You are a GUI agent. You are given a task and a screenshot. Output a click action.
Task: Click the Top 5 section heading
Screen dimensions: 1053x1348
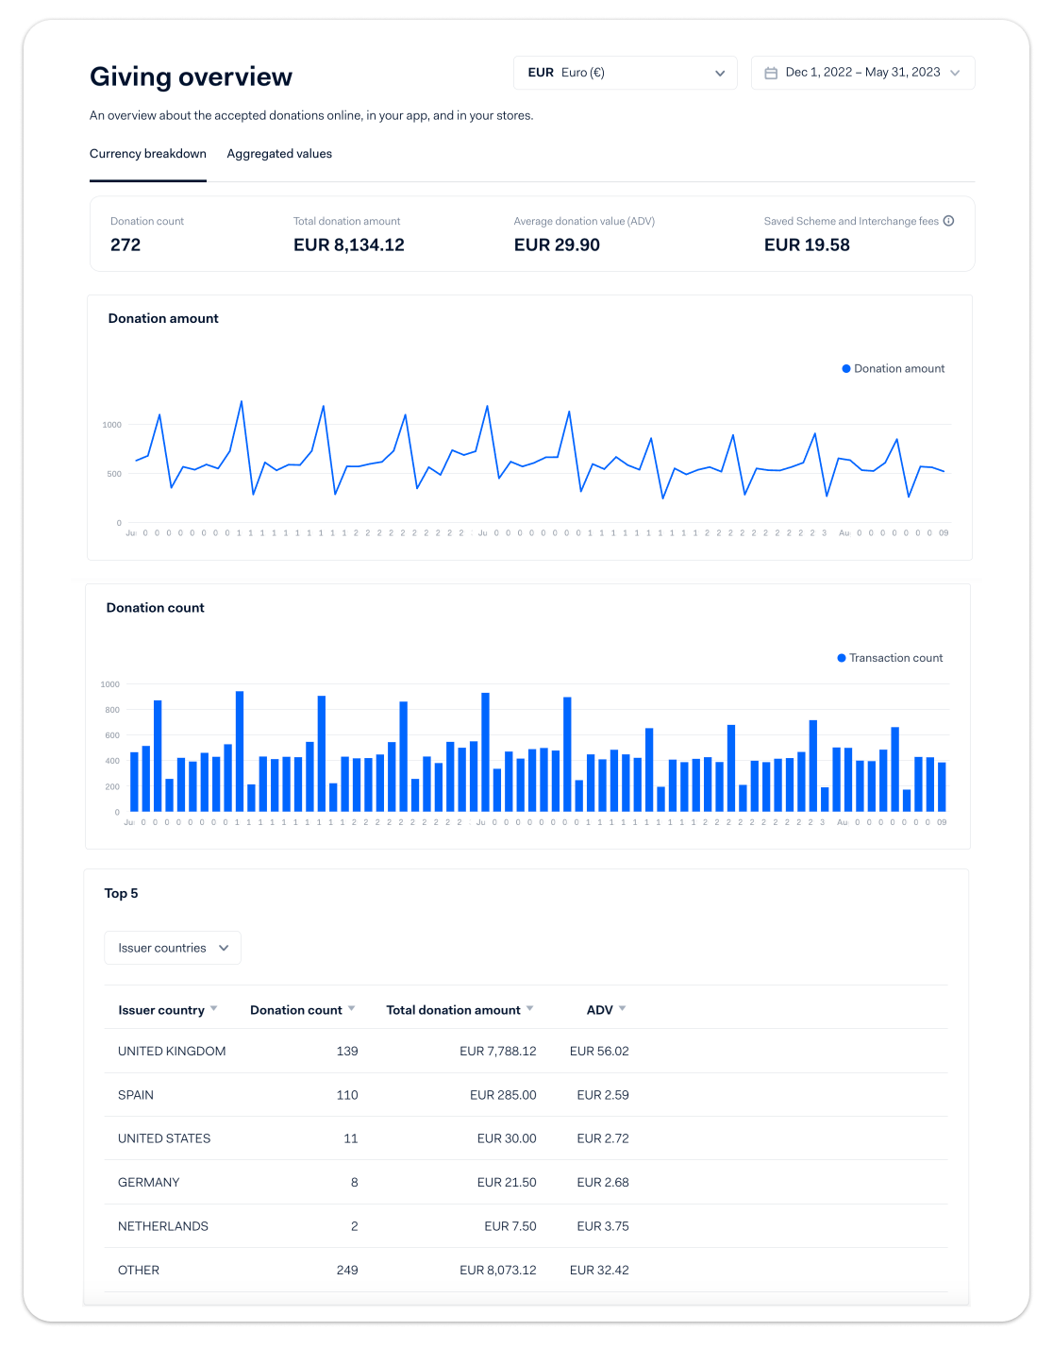121,893
